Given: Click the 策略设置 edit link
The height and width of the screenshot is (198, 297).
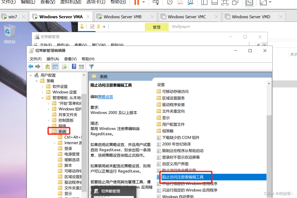Looking at the screenshot, I should point(106,97).
